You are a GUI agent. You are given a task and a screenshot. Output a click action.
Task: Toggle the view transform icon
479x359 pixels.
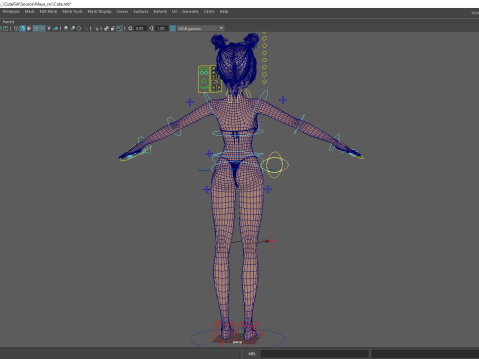point(173,28)
